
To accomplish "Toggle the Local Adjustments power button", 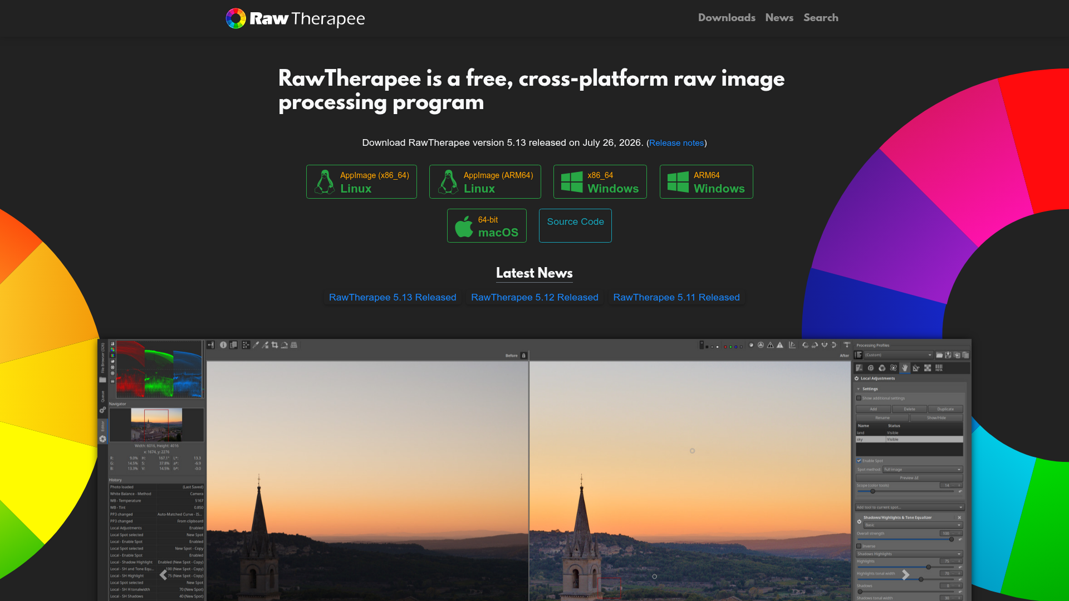I will (857, 378).
